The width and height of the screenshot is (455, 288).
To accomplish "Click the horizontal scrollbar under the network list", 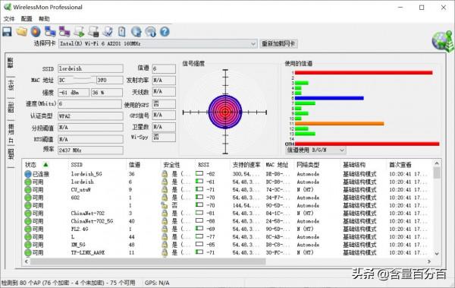I will [x=148, y=261].
